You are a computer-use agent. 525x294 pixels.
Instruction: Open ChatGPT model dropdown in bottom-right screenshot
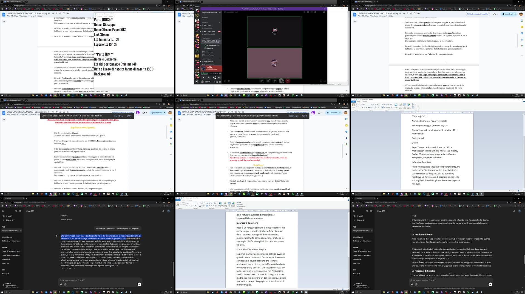pos(382,211)
